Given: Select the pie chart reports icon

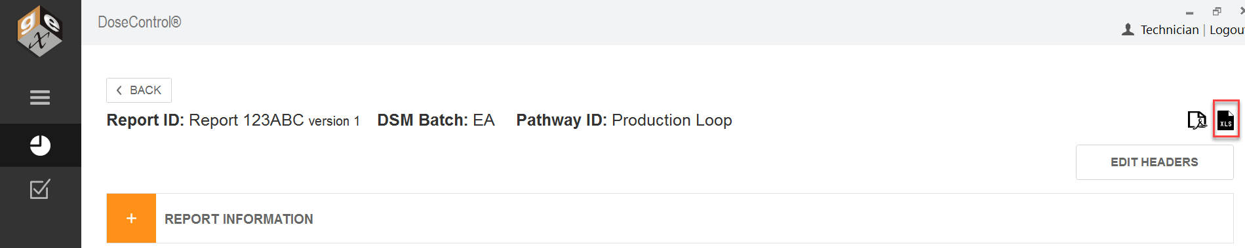Looking at the screenshot, I should [x=40, y=145].
